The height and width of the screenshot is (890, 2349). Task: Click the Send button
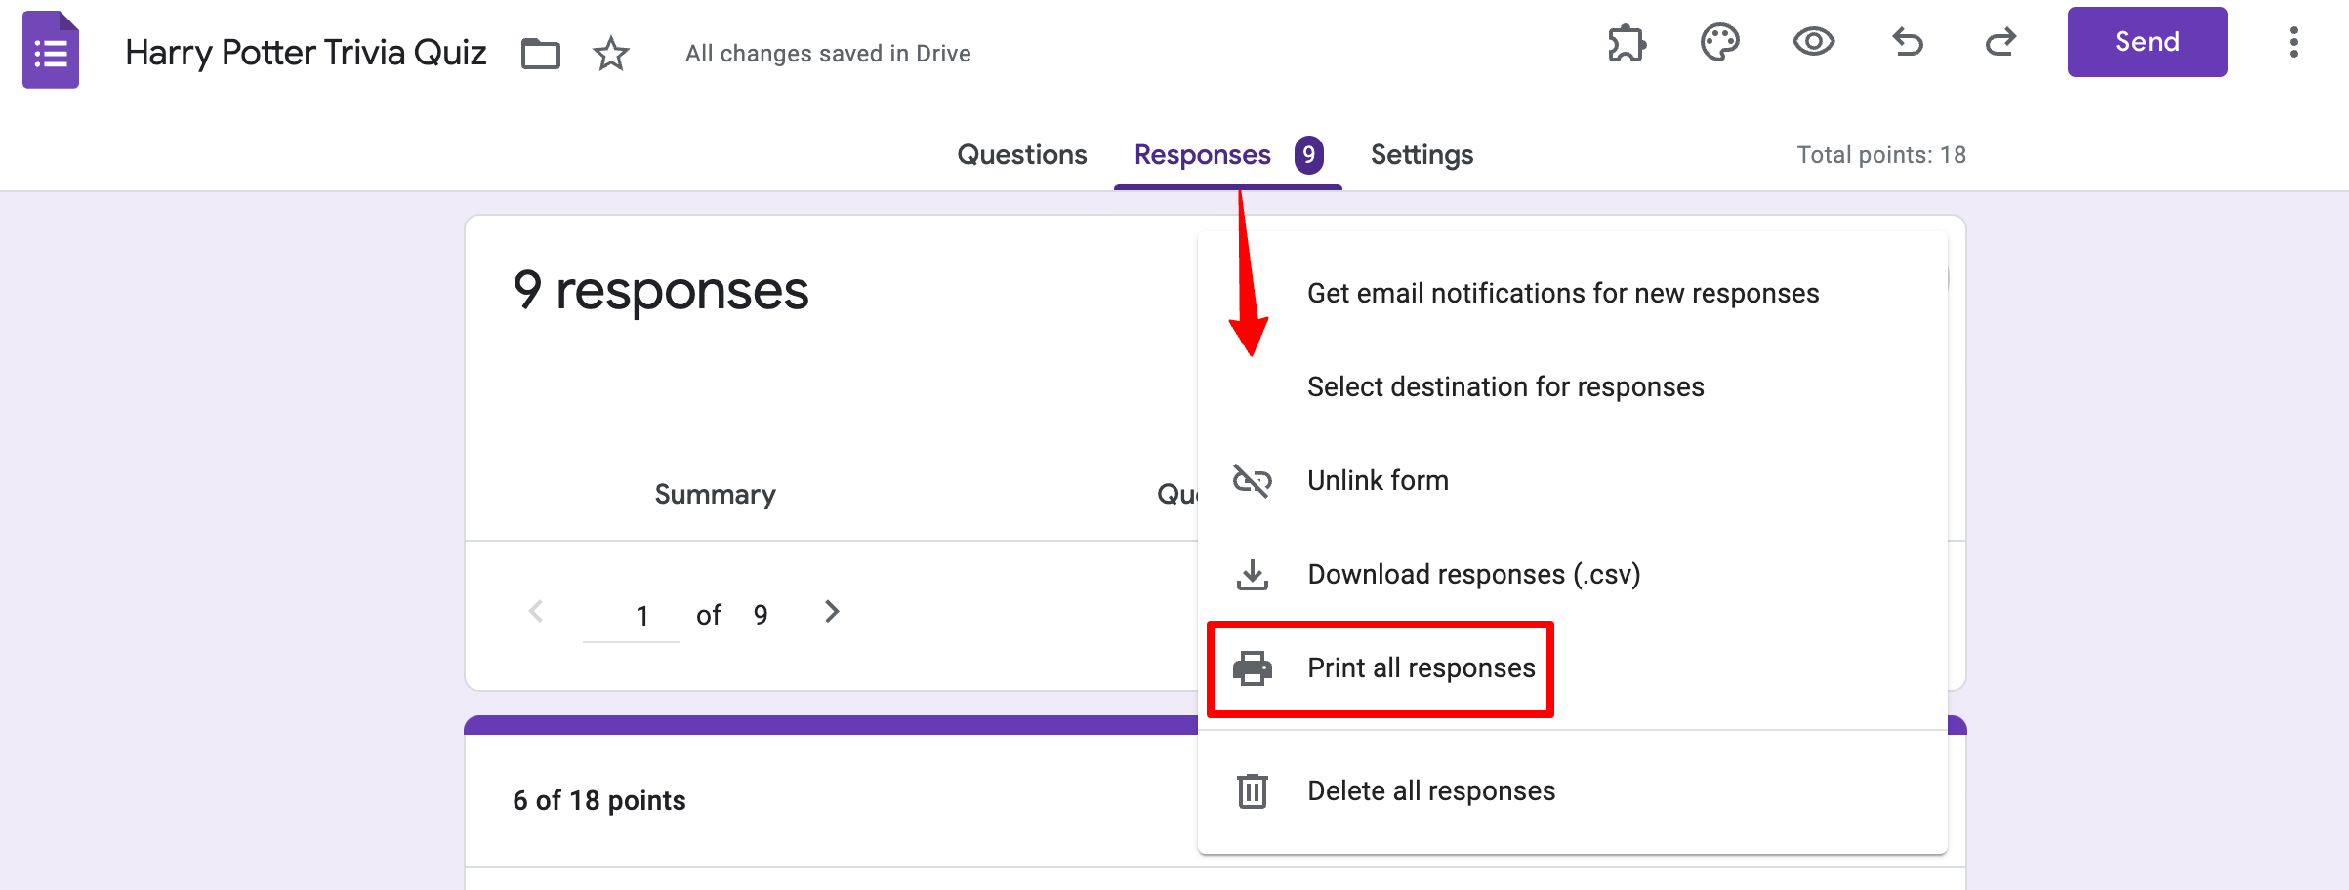(2147, 42)
